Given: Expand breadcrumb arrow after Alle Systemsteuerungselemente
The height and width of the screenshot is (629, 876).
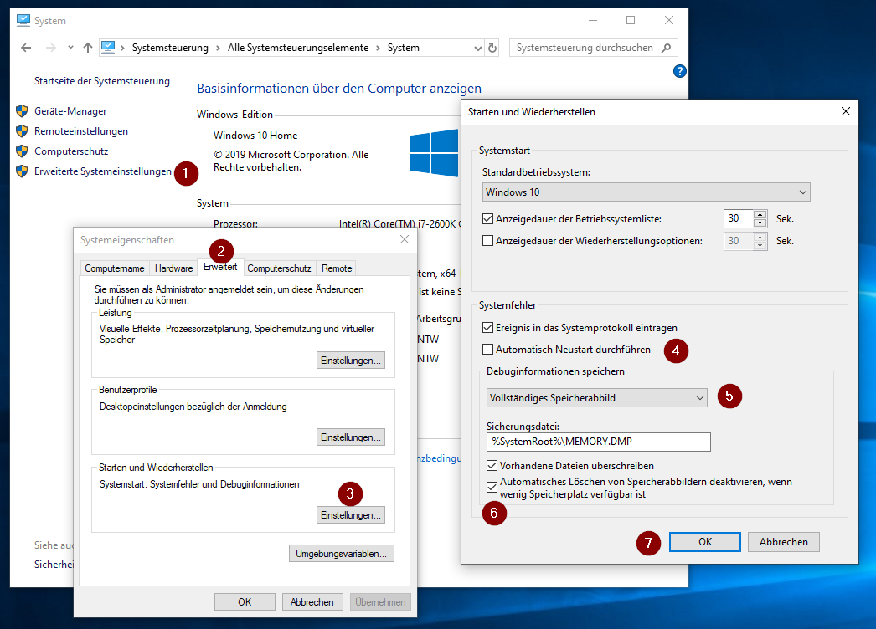Looking at the screenshot, I should pyautogui.click(x=378, y=48).
